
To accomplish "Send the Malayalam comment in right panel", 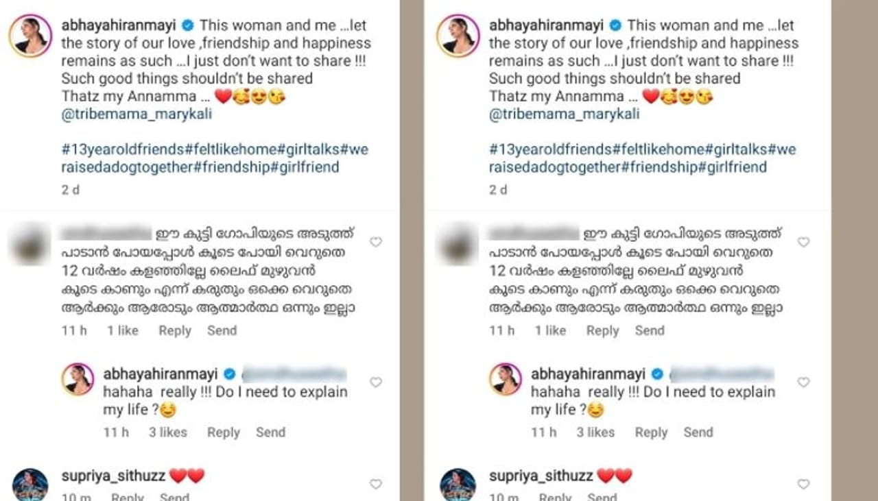I will point(650,330).
